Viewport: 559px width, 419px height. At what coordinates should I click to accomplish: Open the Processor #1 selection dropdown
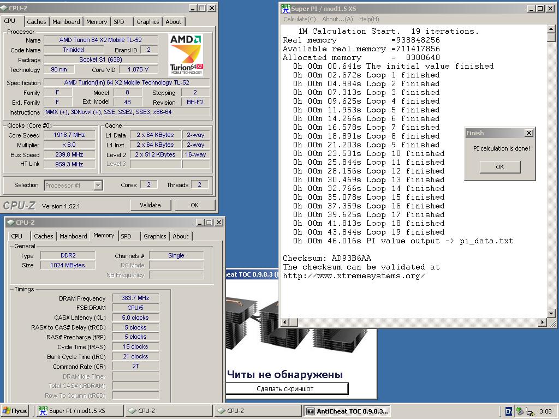point(98,185)
